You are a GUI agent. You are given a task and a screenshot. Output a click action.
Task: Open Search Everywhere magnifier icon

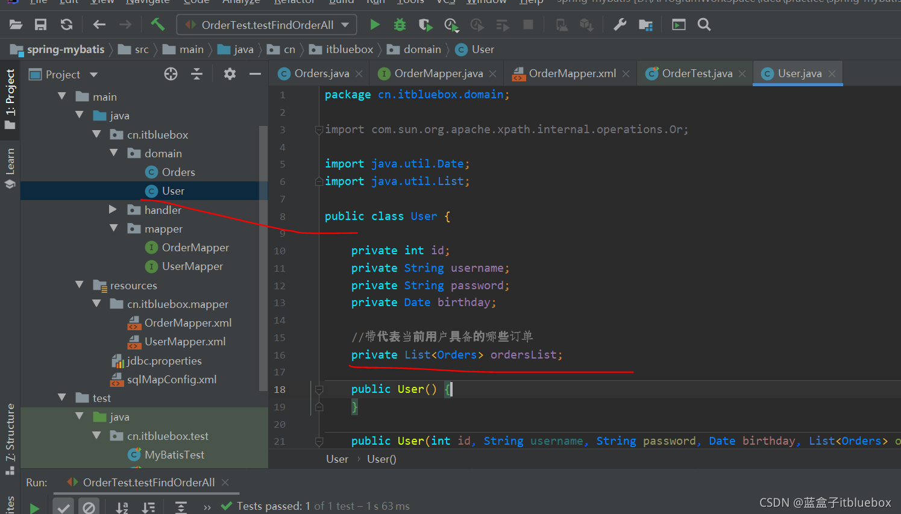tap(704, 25)
